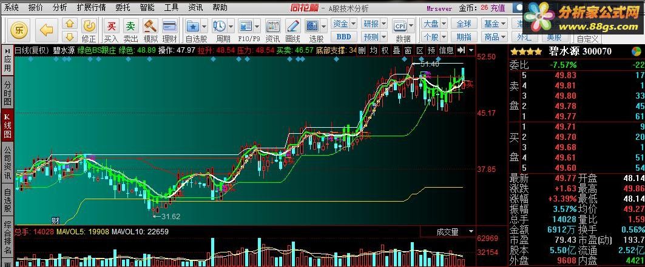Click the 期指 button
The image size is (645, 267).
(464, 37)
